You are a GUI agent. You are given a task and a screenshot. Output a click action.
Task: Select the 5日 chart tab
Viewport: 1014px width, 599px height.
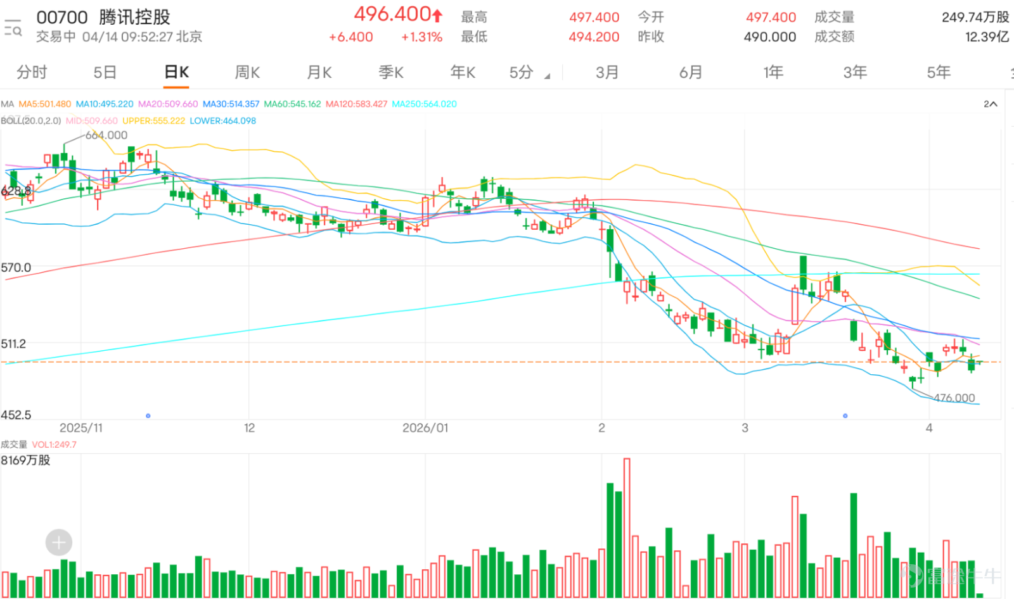[x=105, y=72]
